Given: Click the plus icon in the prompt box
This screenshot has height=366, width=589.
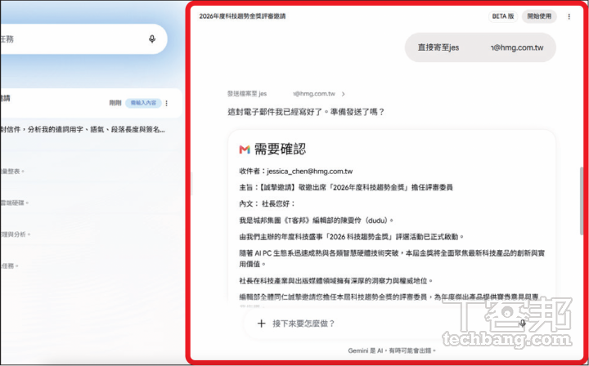Looking at the screenshot, I should (261, 324).
